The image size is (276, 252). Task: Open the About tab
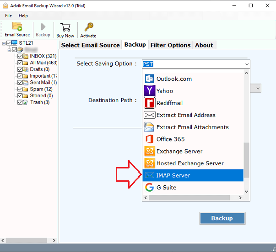click(204, 45)
